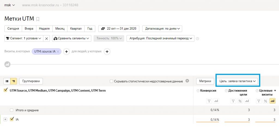Screen dimensions: 279x127
Task: Open help icon next to Достижения цели
Action: (226, 91)
